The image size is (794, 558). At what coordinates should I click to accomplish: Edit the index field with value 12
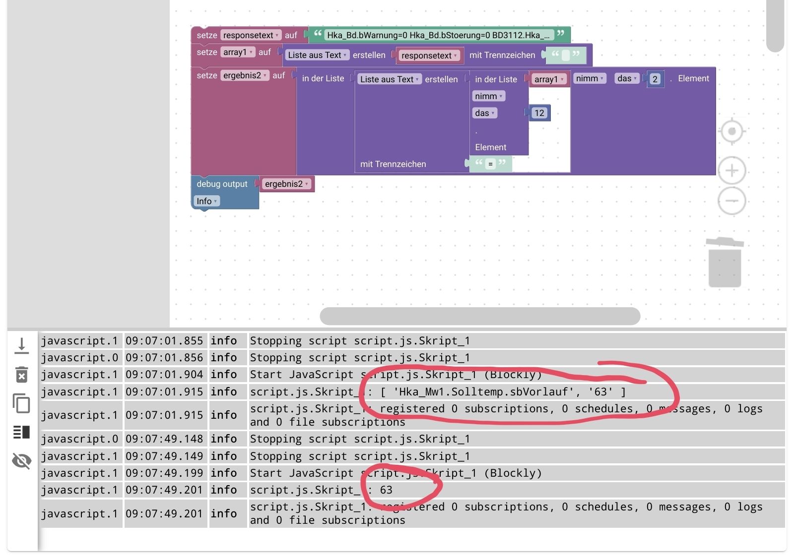tap(539, 113)
